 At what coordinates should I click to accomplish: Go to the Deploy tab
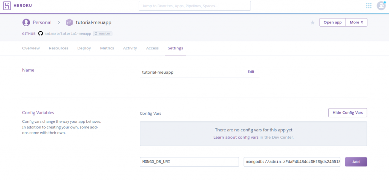tap(84, 48)
